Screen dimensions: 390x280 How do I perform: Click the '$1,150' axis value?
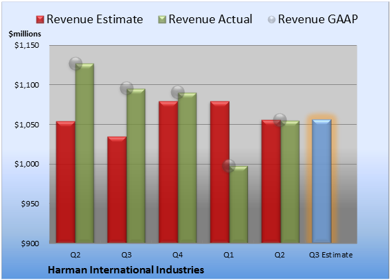(27, 45)
